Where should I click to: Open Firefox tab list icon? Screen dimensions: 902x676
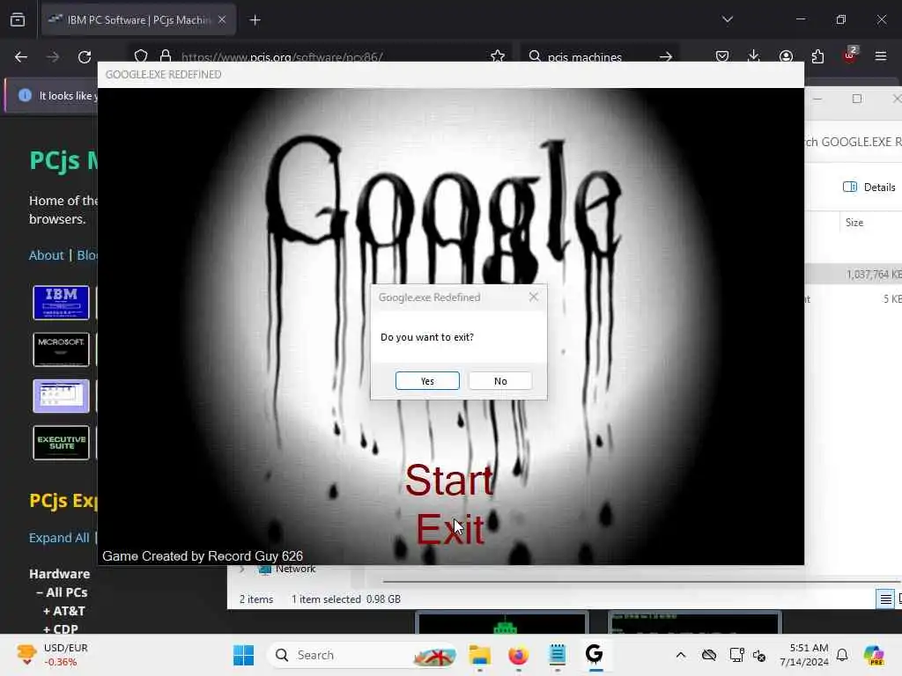click(x=18, y=19)
